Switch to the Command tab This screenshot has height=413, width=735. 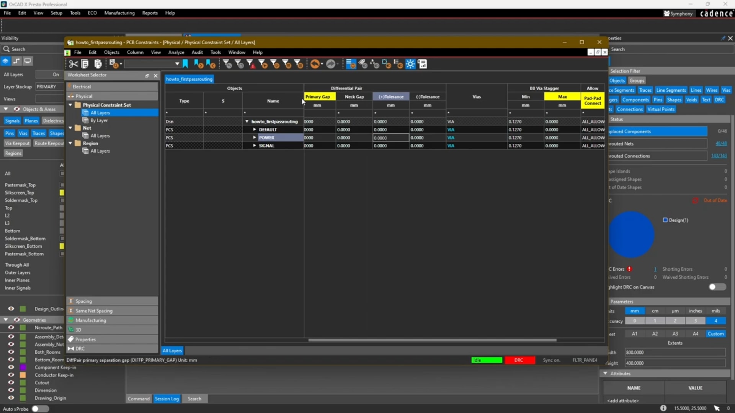point(139,398)
